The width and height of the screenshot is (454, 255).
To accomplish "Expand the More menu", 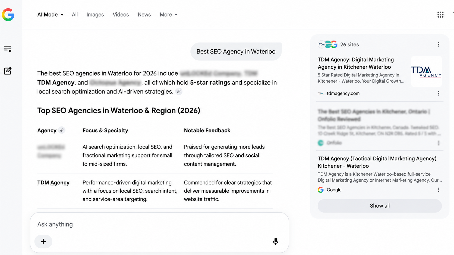I will (x=168, y=15).
